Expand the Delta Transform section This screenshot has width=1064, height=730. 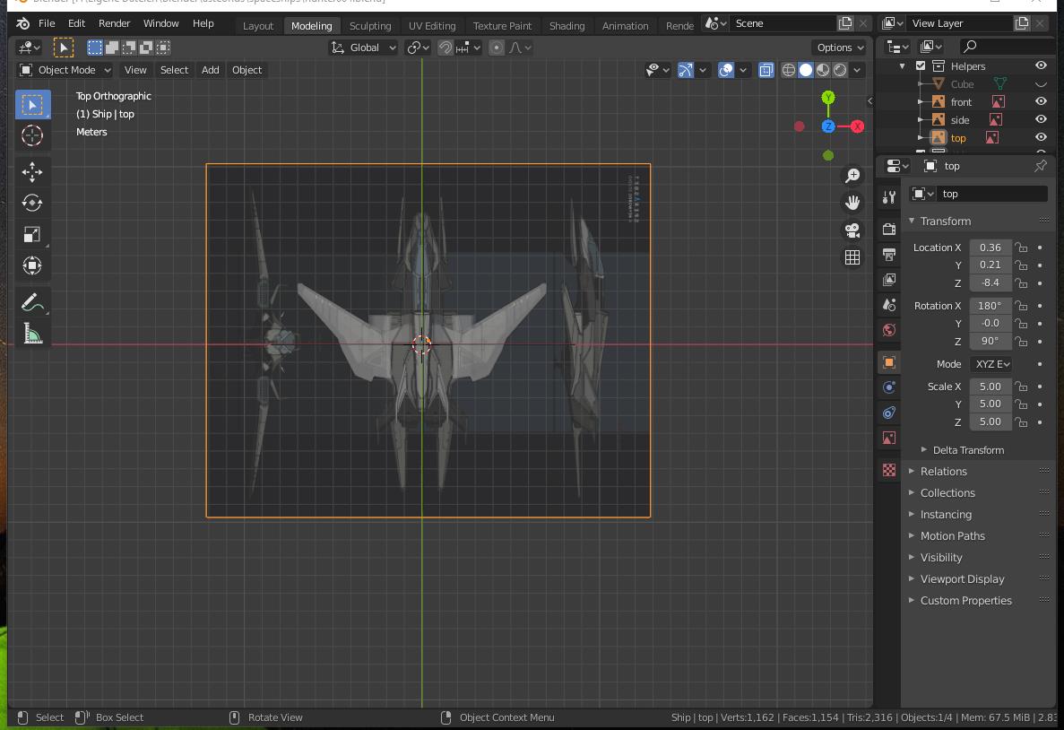[x=967, y=450]
